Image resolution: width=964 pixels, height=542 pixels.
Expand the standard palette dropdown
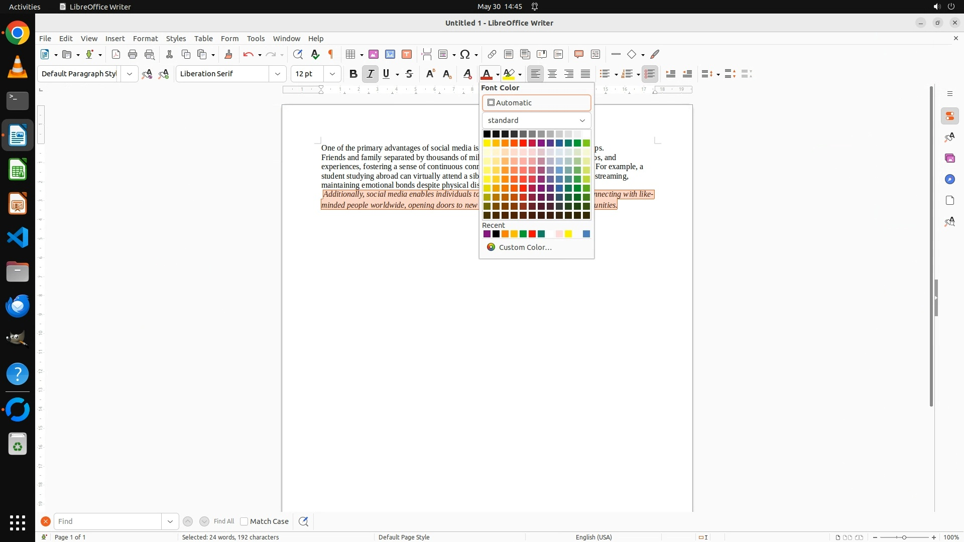tap(582, 120)
